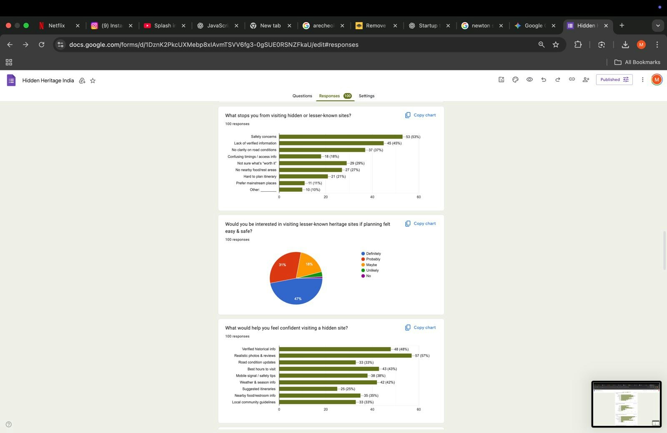Copy the 'What stops you' chart
Viewport: 667px width, 433px height.
(x=420, y=115)
